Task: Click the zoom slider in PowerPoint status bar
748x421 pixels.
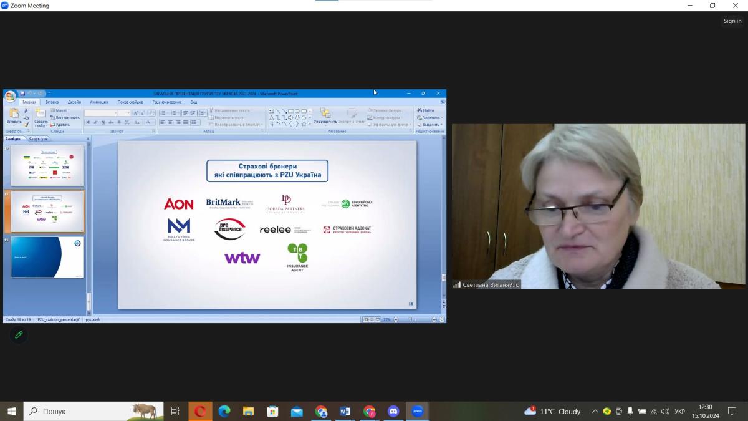Action: click(x=413, y=319)
